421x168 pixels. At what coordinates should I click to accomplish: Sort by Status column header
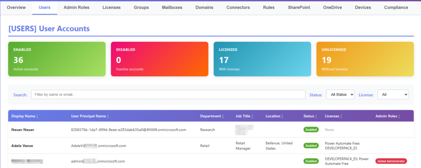pos(316,116)
